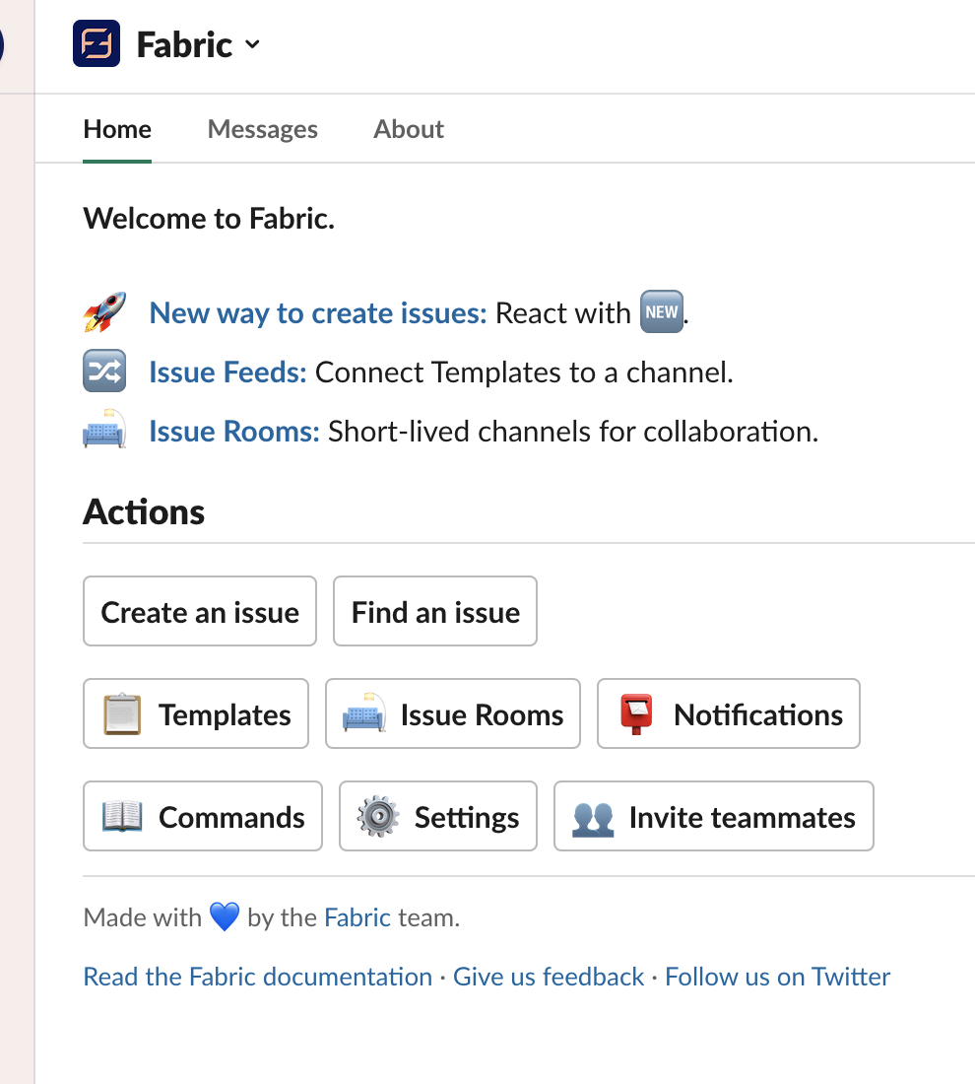
Task: Click the Find an issue button
Action: [434, 611]
